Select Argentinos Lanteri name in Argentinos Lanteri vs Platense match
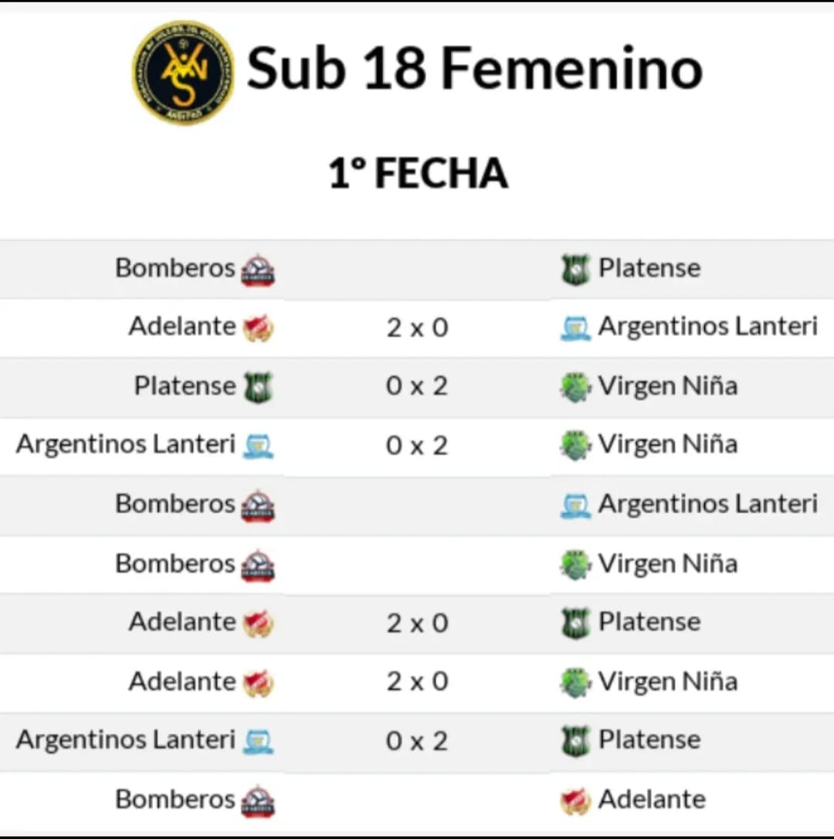834x839 pixels. [125, 740]
